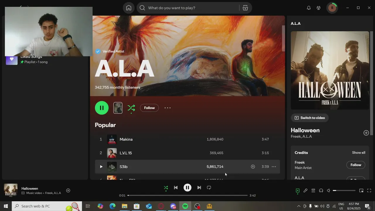The height and width of the screenshot is (211, 375).
Task: Open Microsoft Edge from taskbar
Action: pyautogui.click(x=112, y=206)
